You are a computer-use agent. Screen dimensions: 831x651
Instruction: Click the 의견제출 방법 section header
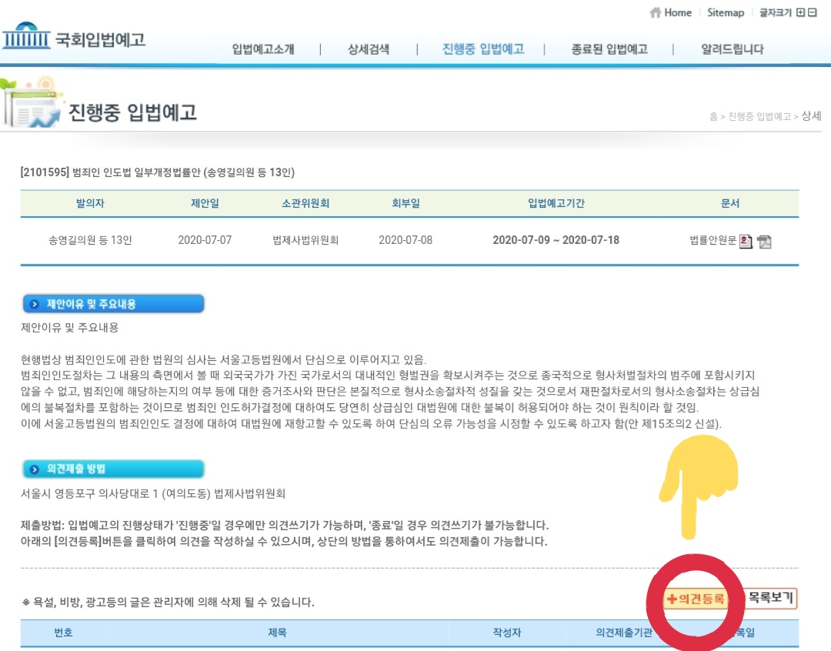pos(113,469)
